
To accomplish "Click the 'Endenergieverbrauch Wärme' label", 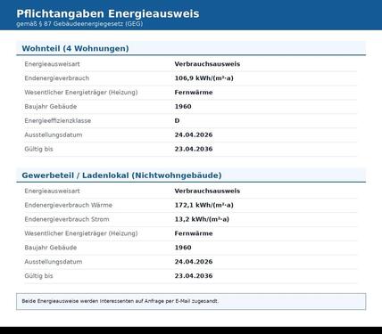I will pyautogui.click(x=69, y=205).
